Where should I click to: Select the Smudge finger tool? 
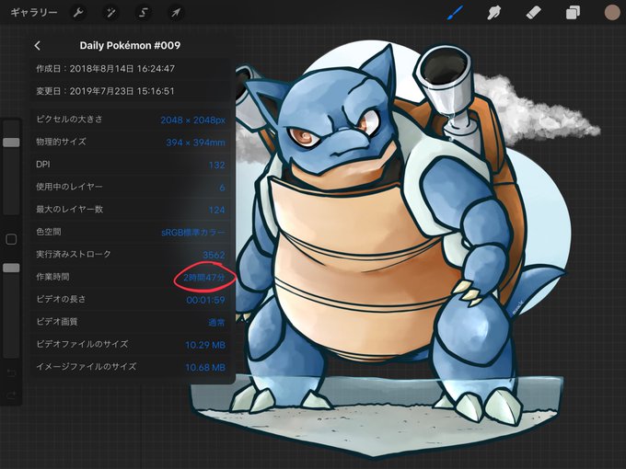coord(494,13)
